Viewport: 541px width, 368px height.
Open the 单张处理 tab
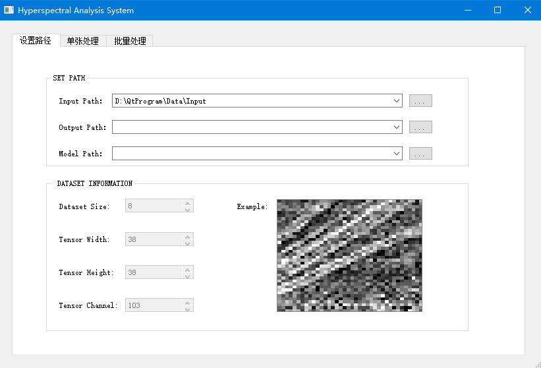point(83,41)
